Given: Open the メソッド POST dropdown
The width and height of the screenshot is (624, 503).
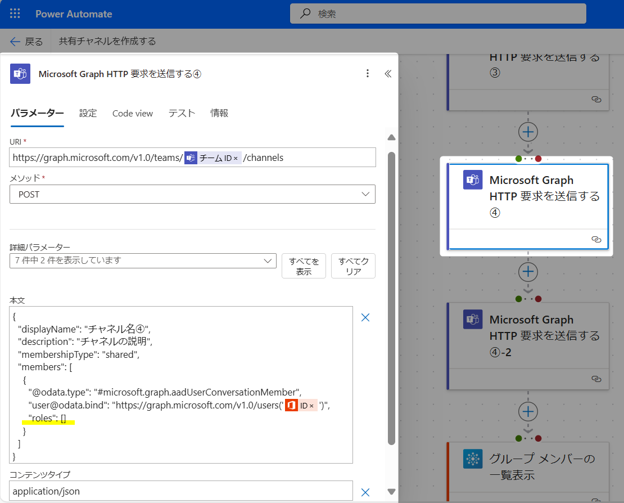Looking at the screenshot, I should (192, 194).
